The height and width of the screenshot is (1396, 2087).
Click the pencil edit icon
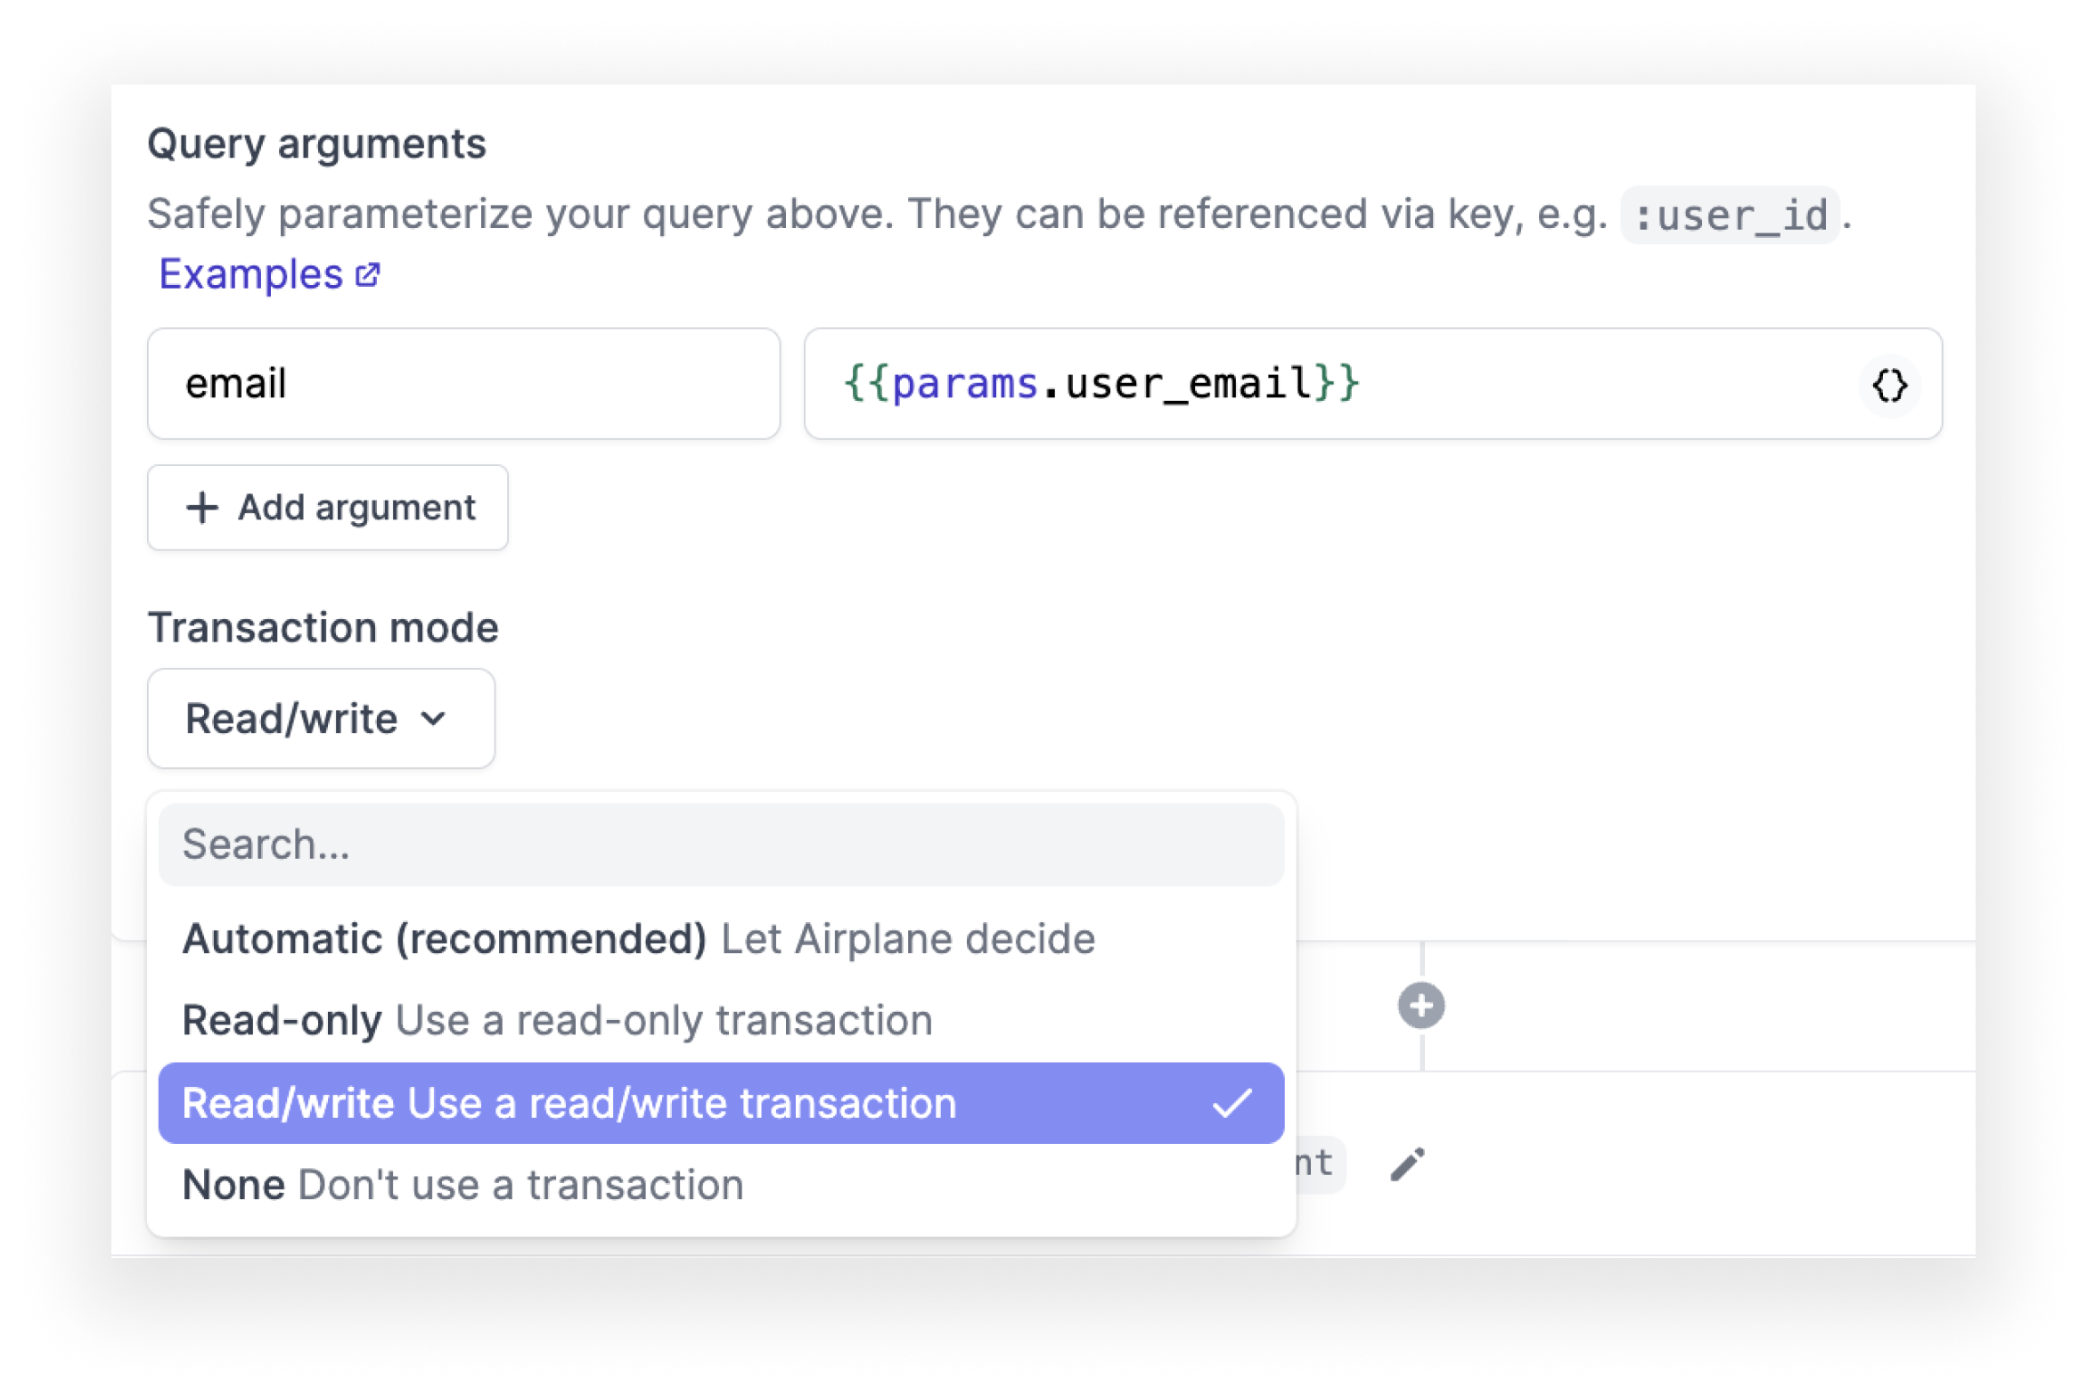[1408, 1163]
